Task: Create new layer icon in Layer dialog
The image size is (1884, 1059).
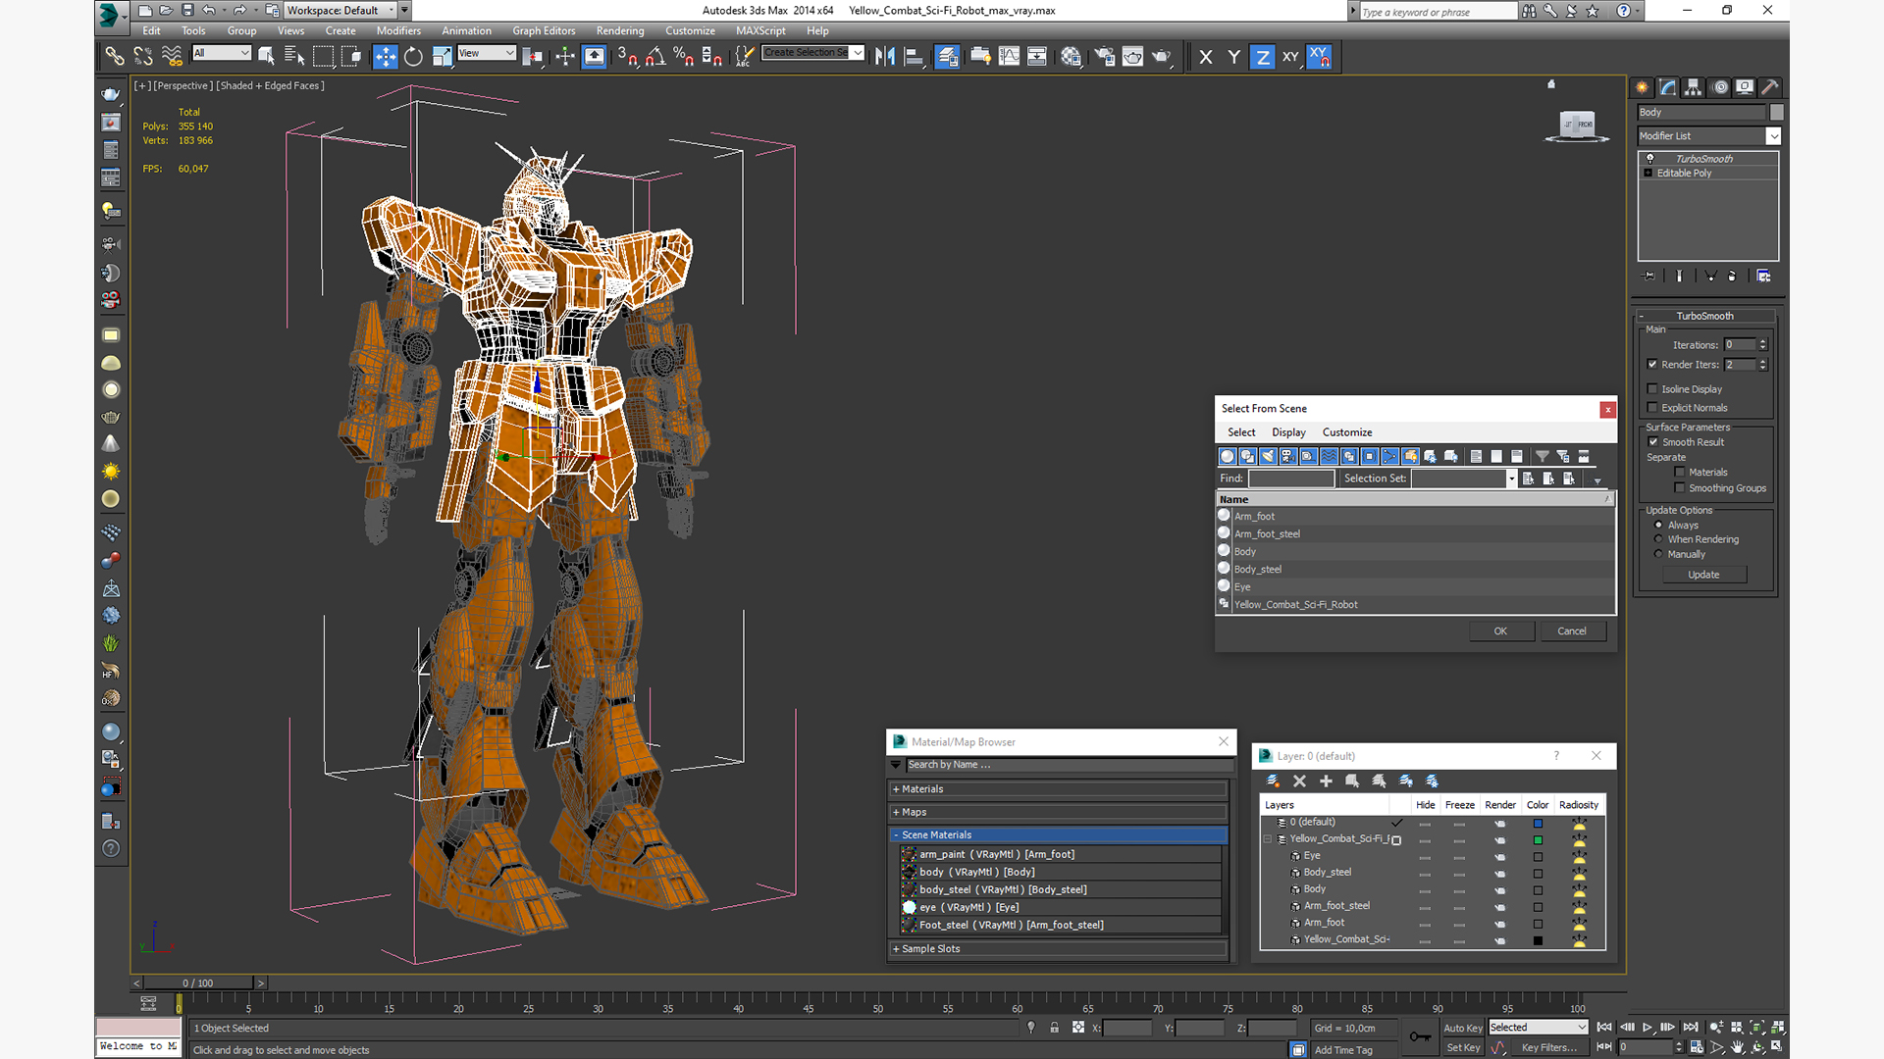Action: pos(1273,782)
